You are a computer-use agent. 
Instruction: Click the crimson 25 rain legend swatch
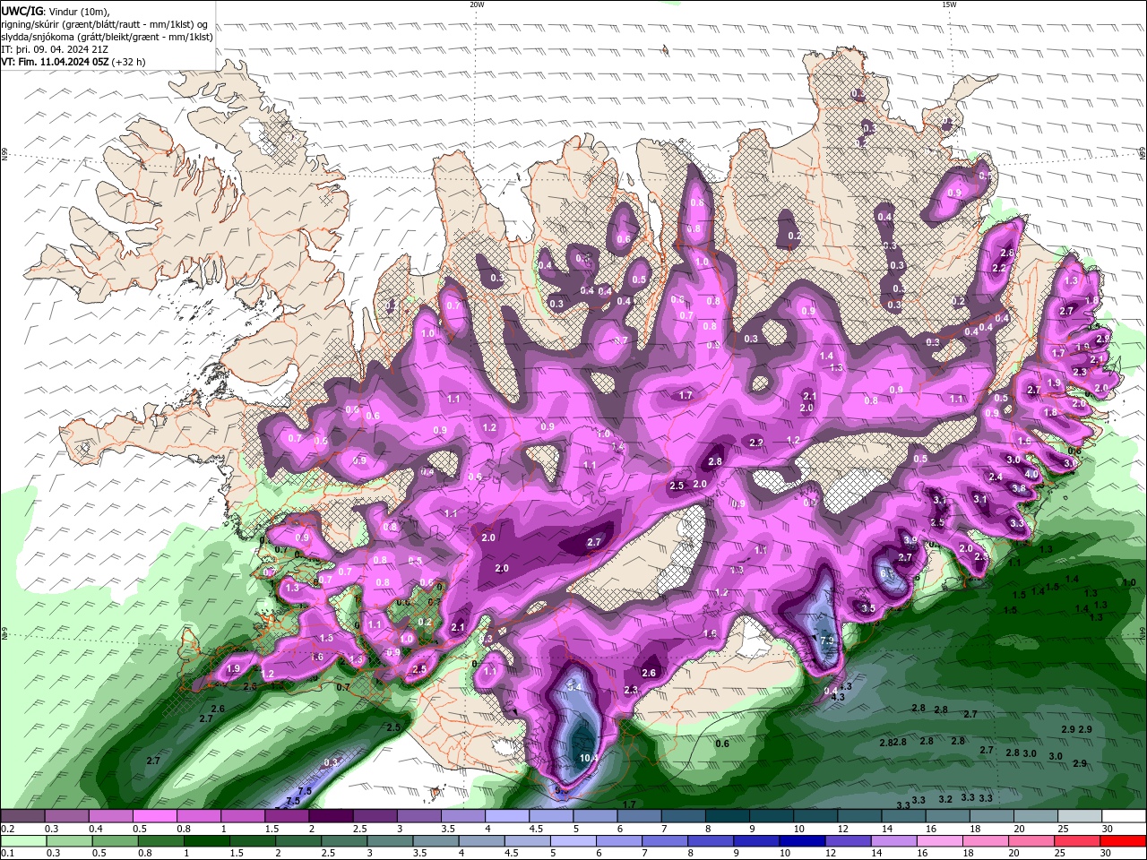(1078, 841)
